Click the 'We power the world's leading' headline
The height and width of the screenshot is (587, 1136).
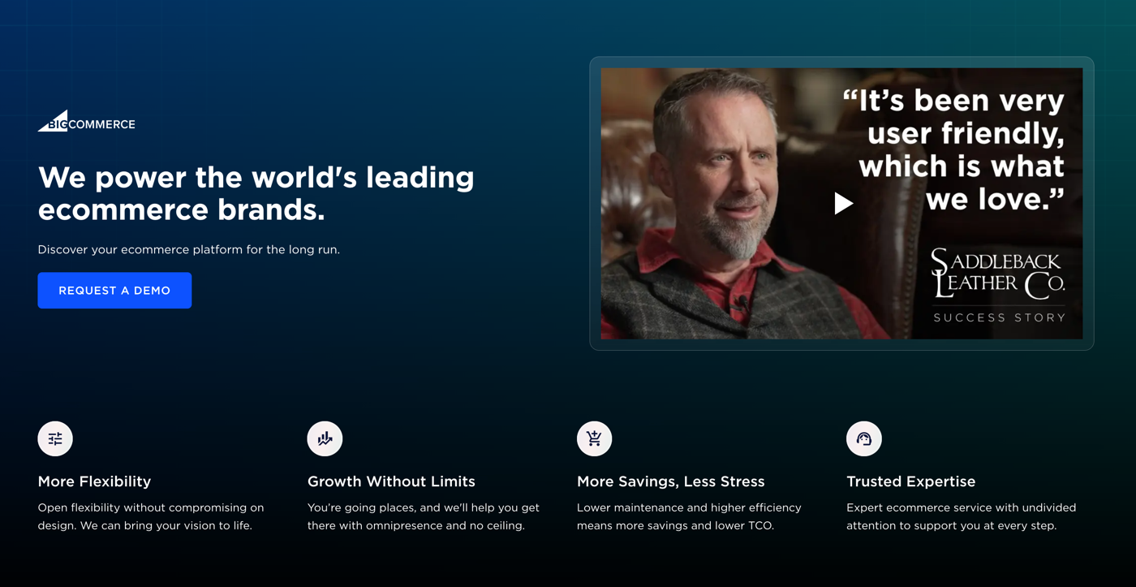coord(256,193)
